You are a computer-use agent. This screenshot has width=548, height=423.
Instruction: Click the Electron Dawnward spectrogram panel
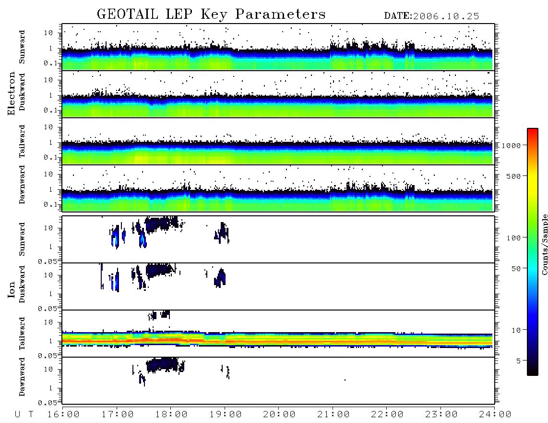pos(278,188)
